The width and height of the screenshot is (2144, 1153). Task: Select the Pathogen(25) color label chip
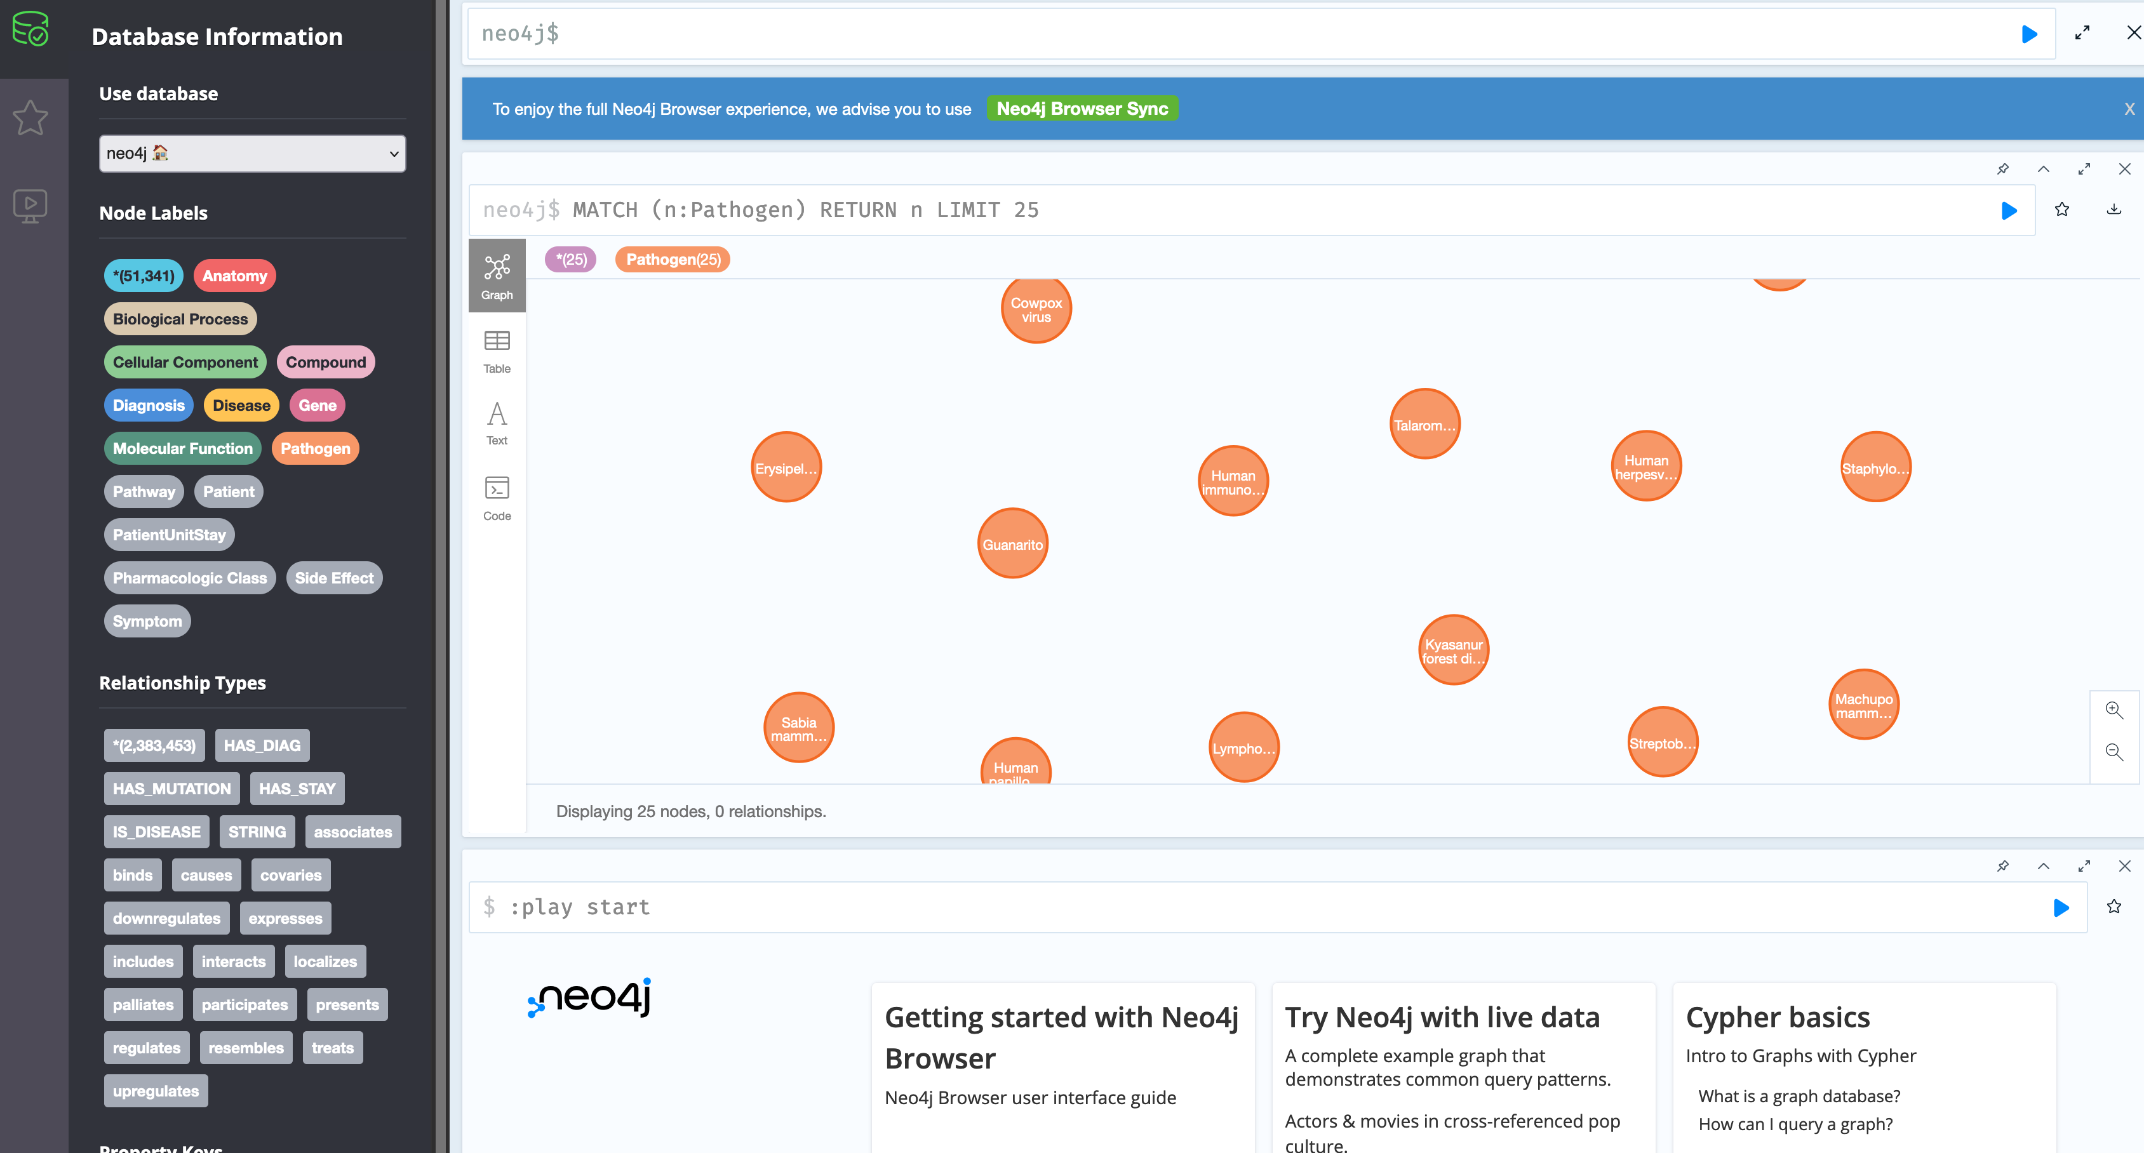673,260
